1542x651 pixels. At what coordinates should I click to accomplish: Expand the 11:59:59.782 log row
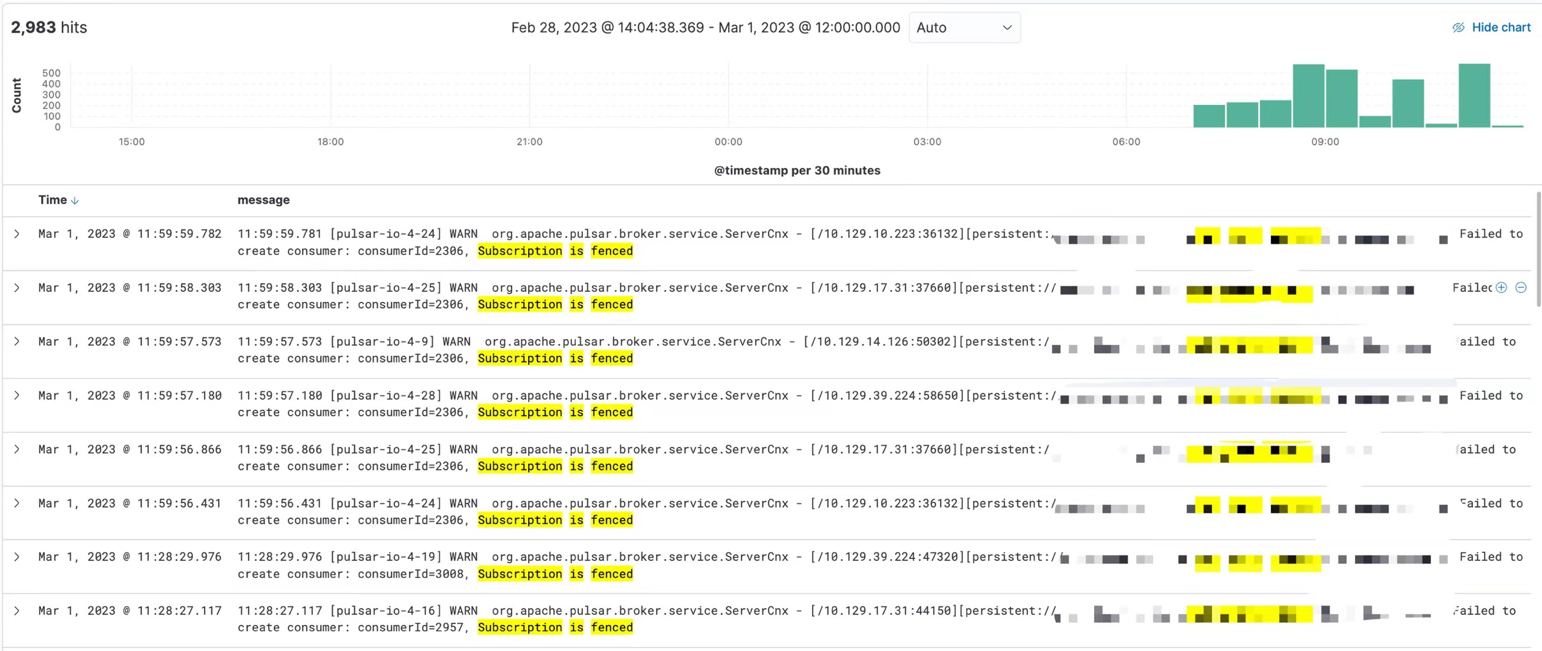tap(17, 234)
